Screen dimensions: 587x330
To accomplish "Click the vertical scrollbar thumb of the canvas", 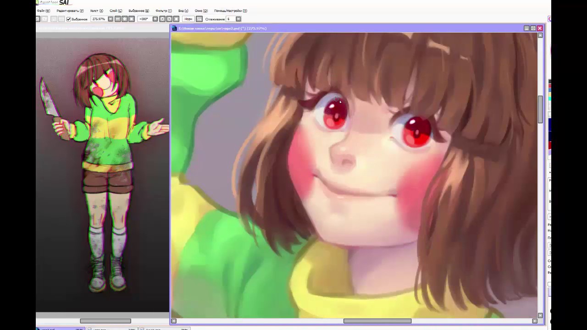I will click(x=540, y=109).
